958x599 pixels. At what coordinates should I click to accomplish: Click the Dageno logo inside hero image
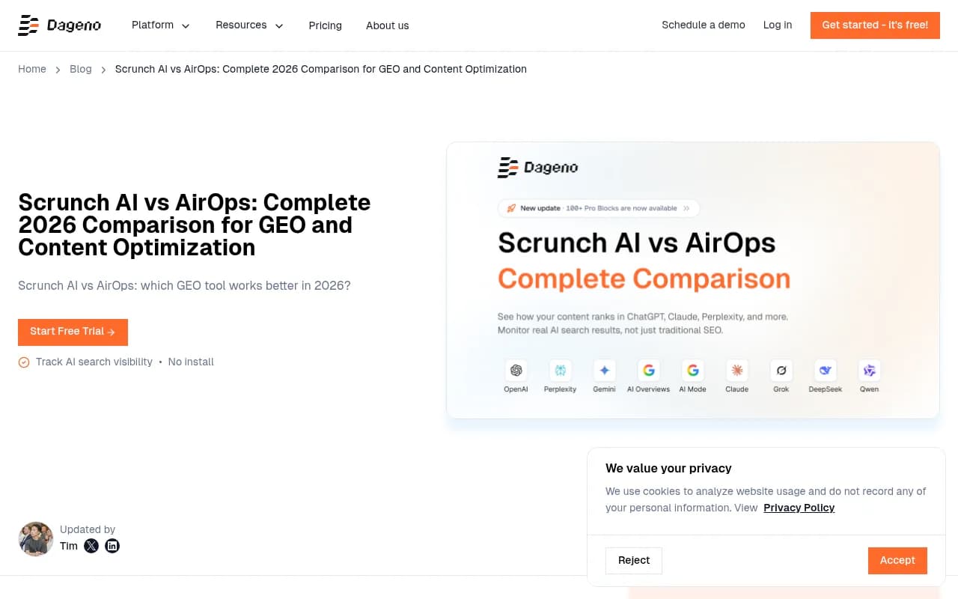[x=538, y=167]
